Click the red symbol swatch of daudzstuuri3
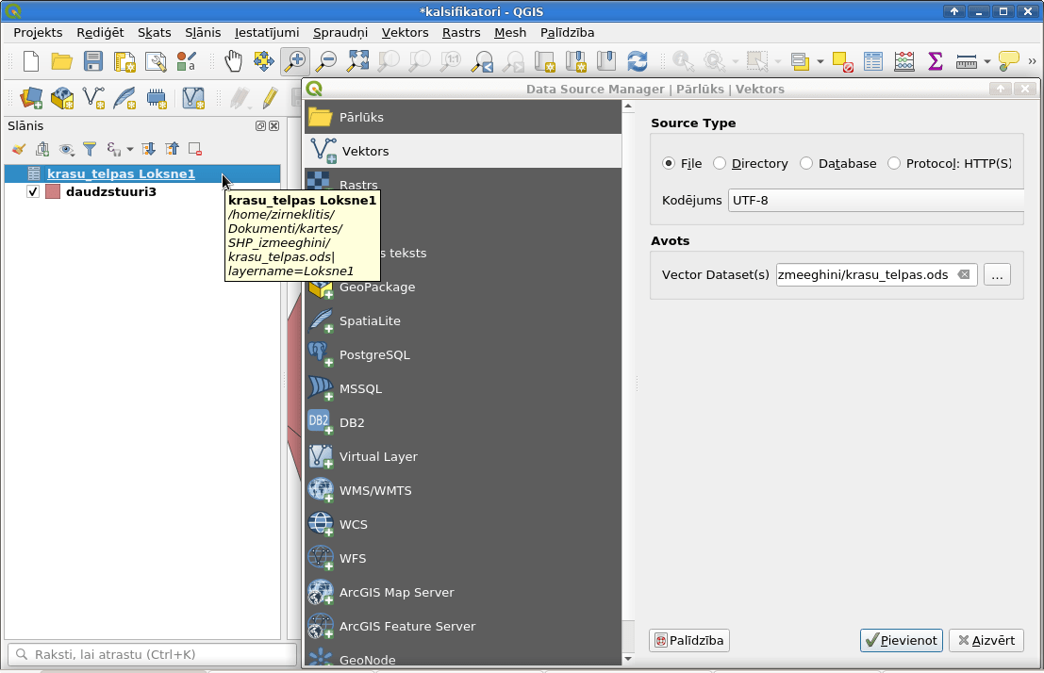 click(53, 191)
